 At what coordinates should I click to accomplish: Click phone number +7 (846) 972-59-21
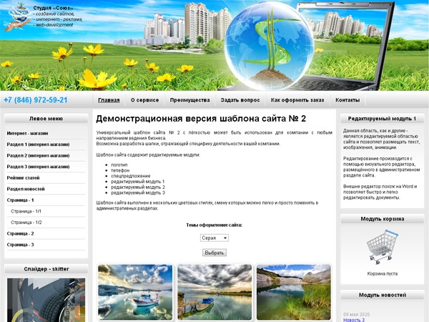pos(35,100)
